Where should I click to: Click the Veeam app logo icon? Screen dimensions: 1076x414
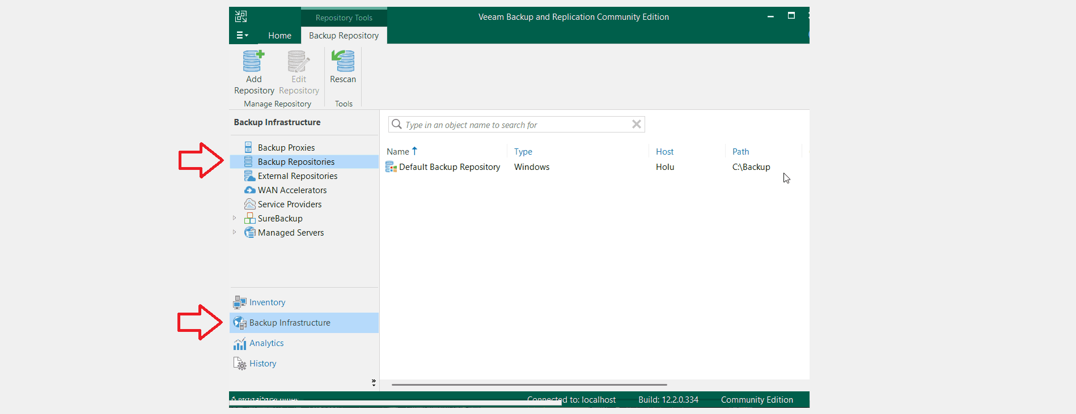241,16
